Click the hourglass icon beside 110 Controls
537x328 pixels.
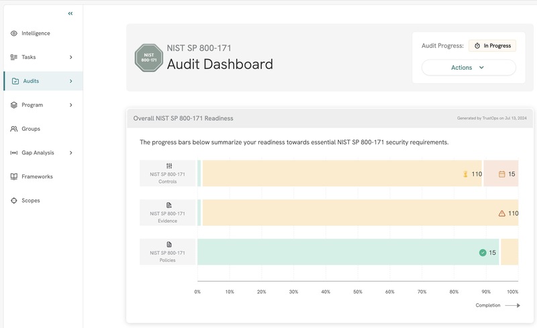[465, 174]
